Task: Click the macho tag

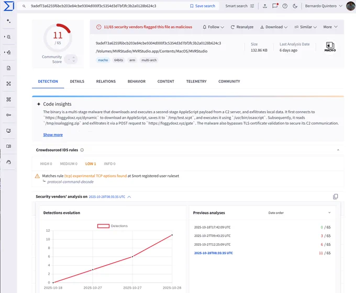Action: click(x=103, y=60)
